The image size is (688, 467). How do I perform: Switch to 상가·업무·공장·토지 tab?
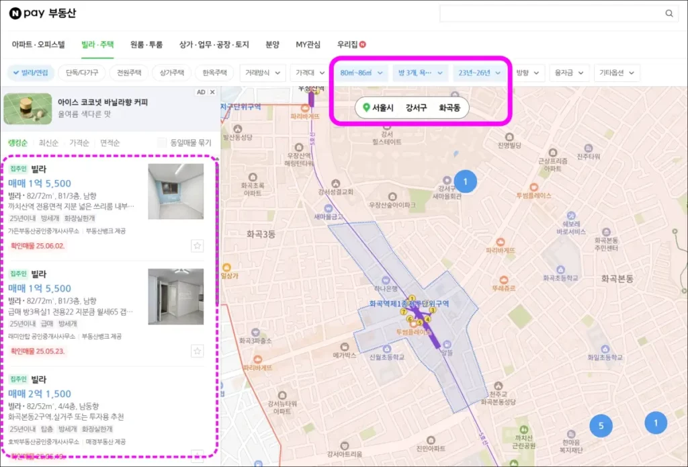point(214,44)
